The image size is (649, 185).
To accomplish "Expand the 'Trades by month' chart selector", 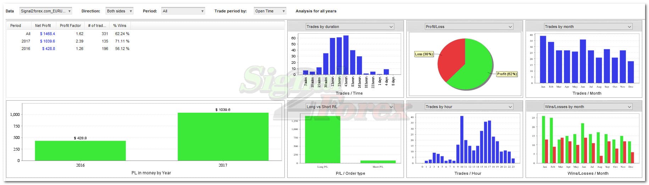I will click(588, 27).
